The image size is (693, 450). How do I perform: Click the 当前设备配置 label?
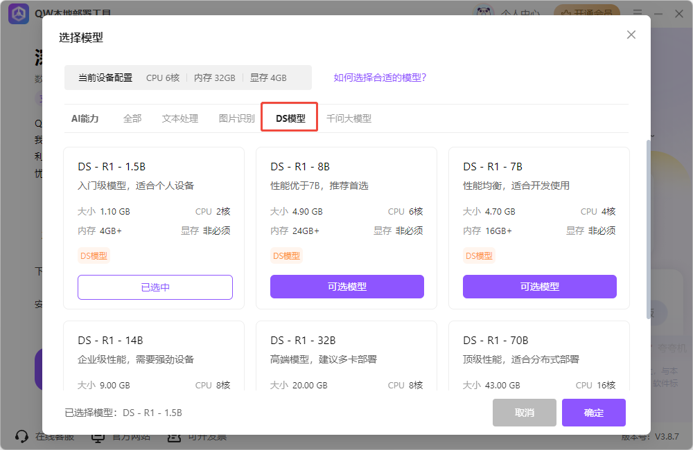tap(105, 78)
